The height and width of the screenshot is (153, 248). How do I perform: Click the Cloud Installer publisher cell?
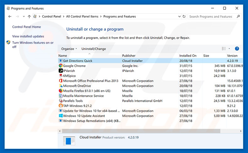coord(132,61)
